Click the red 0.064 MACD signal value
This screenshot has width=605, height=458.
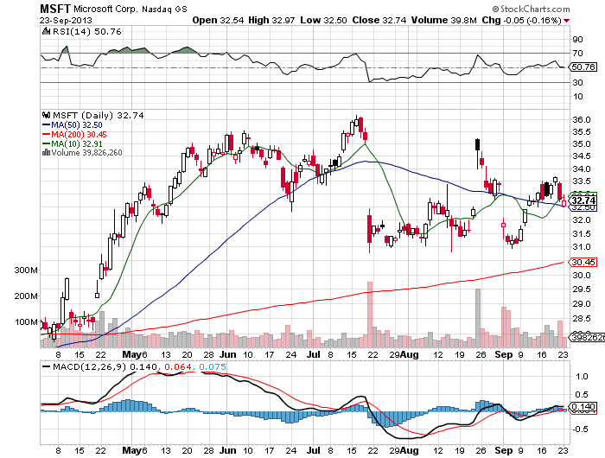178,366
